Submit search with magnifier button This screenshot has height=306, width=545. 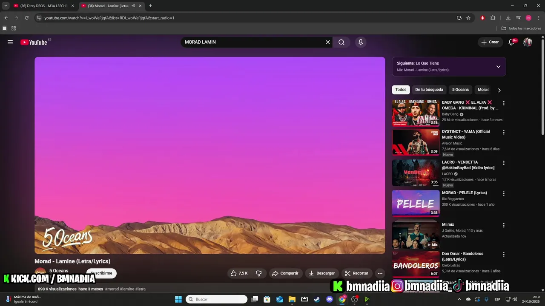click(341, 42)
